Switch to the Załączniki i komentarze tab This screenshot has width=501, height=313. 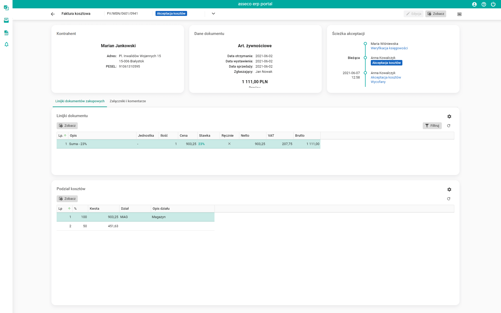point(128,101)
